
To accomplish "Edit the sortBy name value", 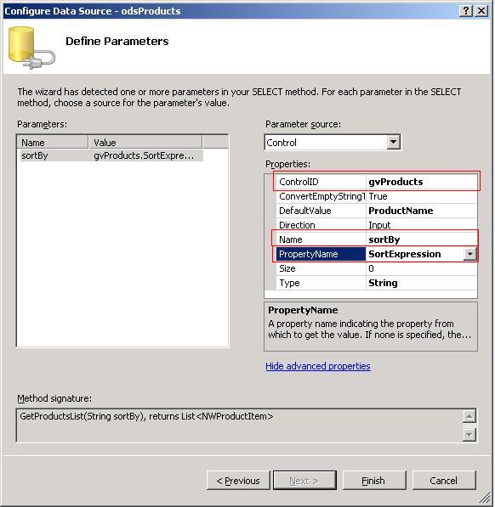I will (422, 239).
